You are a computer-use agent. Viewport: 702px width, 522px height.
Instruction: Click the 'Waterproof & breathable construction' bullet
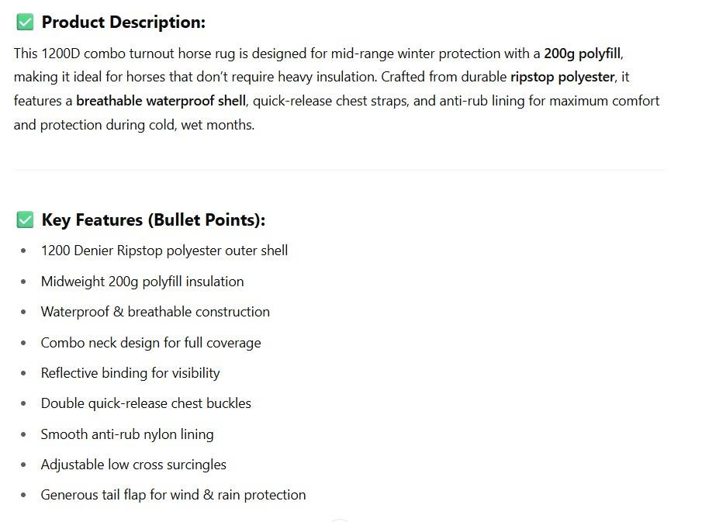(x=155, y=312)
